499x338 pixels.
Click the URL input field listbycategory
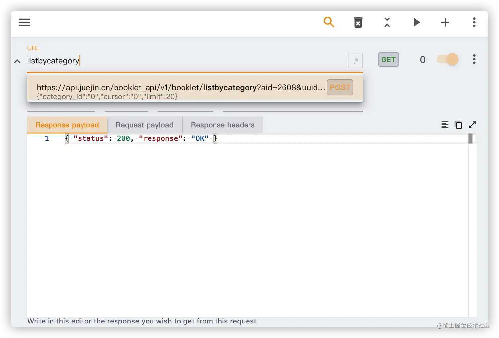pyautogui.click(x=187, y=61)
